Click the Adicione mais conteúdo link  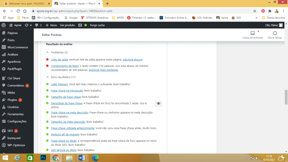click(103, 70)
